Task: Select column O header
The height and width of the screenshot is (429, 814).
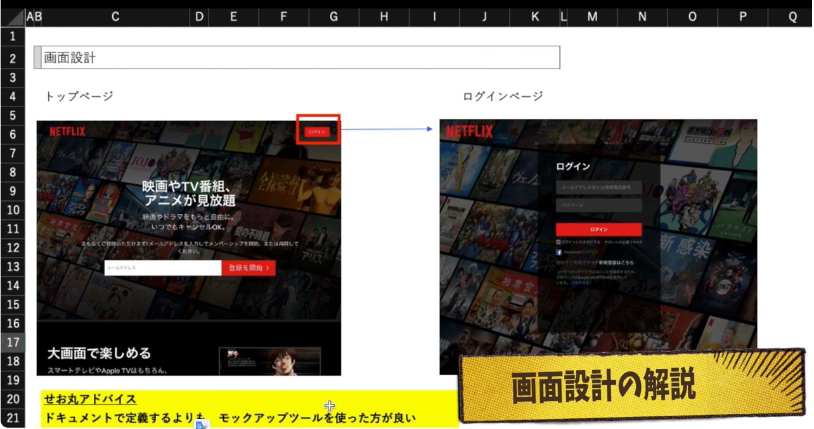Action: click(692, 18)
